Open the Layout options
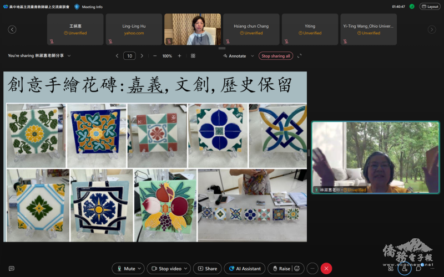Viewport: 444px width, 277px height. click(x=430, y=7)
